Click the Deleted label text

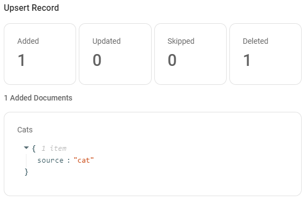[255, 41]
